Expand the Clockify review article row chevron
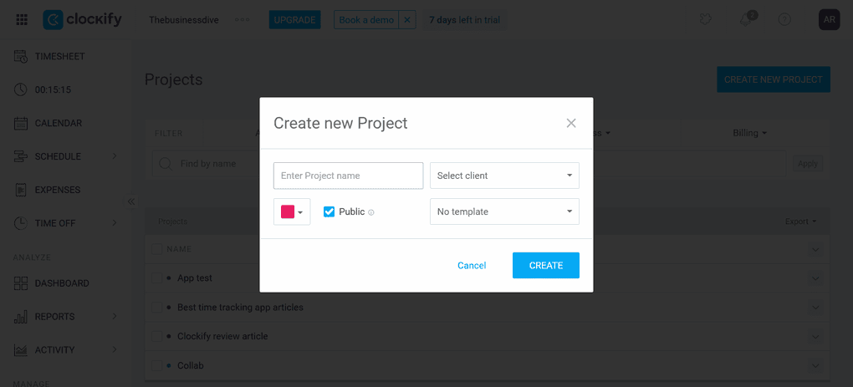The width and height of the screenshot is (853, 387). pyautogui.click(x=815, y=337)
